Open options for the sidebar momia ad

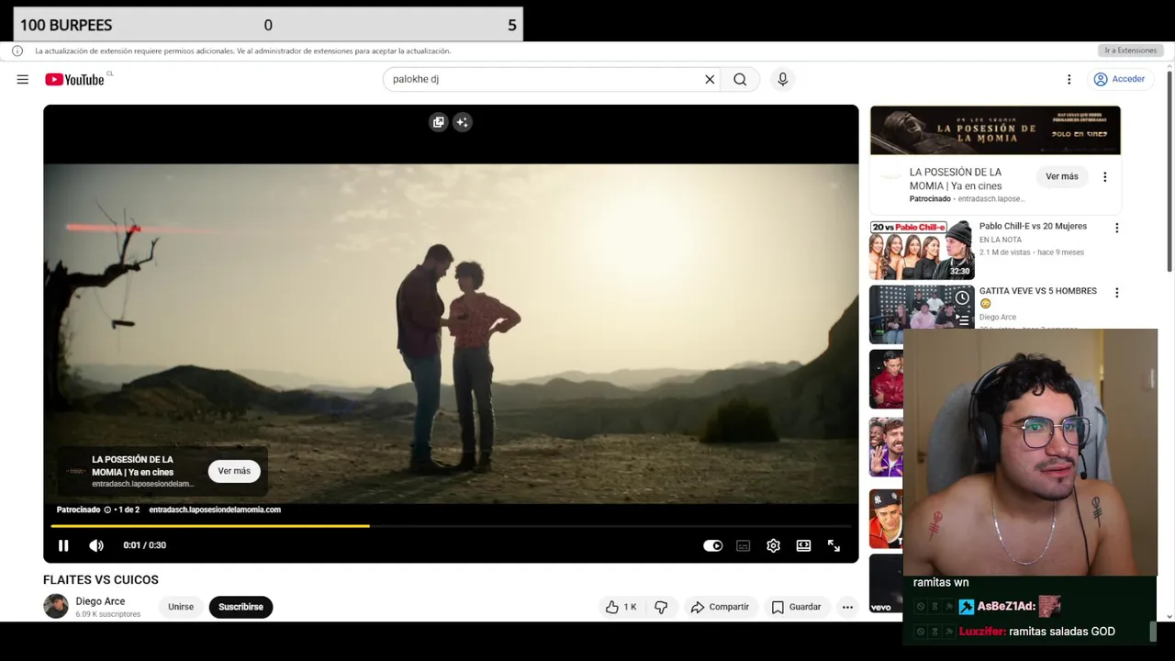(x=1104, y=176)
